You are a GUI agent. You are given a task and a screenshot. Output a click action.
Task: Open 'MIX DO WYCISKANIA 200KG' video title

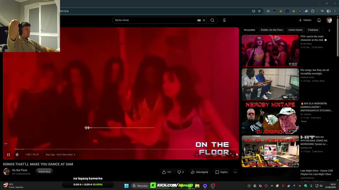pyautogui.click(x=314, y=141)
